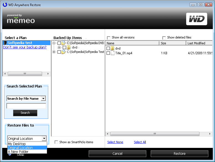Click the WD logo badge
This screenshot has width=215, height=162.
tap(196, 19)
